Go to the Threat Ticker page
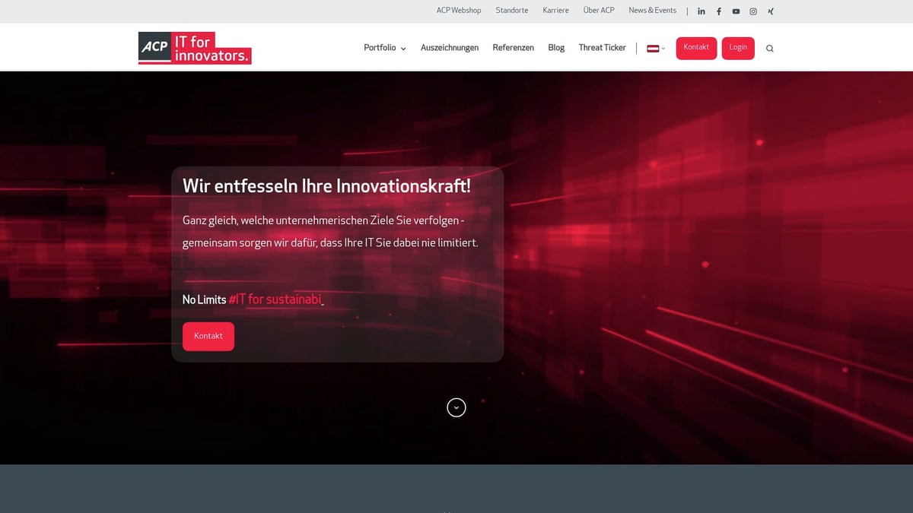The image size is (913, 513). 602,47
